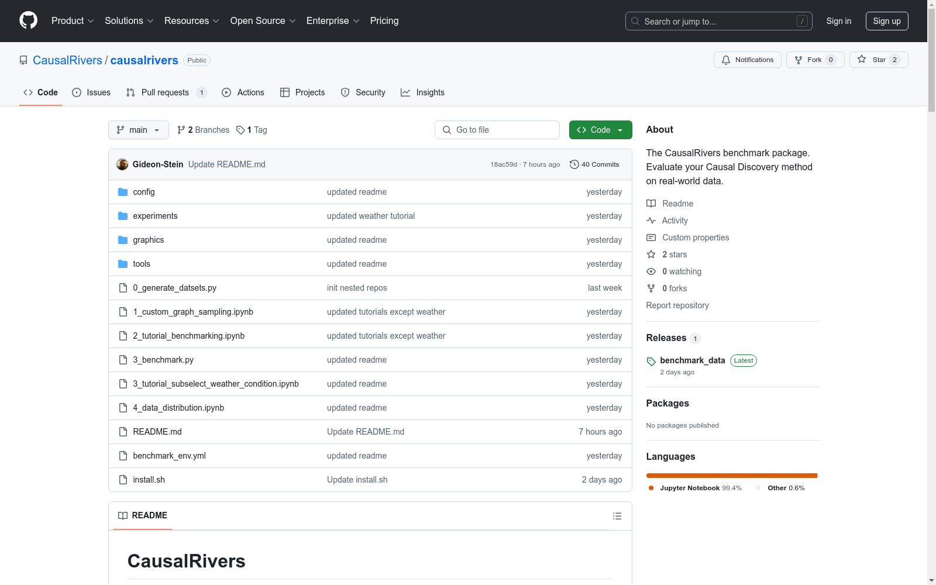Viewport: 936px width, 585px height.
Task: Expand the Resources menu
Action: click(x=192, y=21)
